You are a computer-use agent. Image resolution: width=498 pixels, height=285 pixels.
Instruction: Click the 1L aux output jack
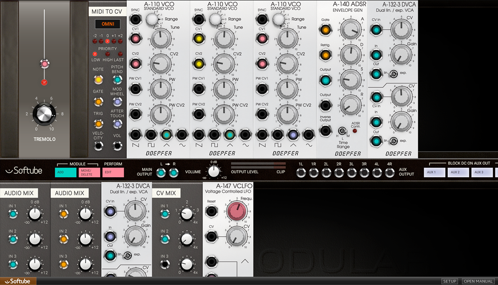[x=301, y=172]
